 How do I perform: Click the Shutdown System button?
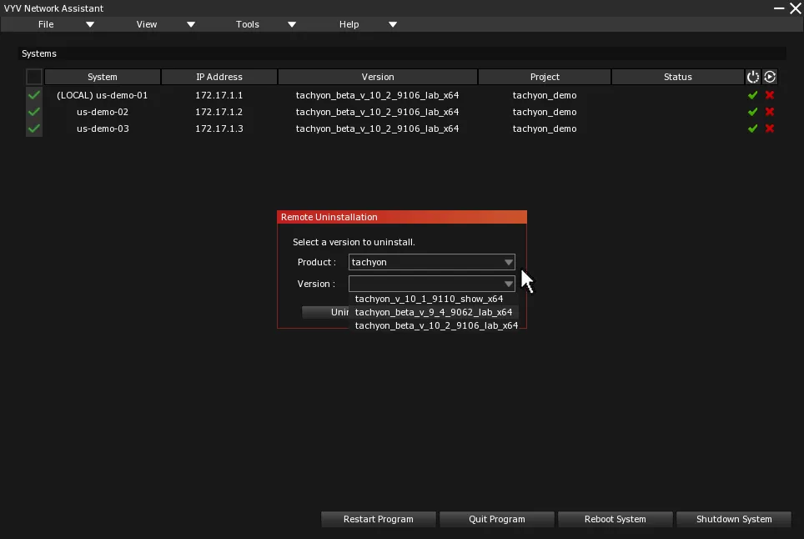click(734, 519)
